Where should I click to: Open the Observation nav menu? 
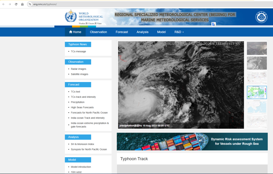[x=98, y=32]
